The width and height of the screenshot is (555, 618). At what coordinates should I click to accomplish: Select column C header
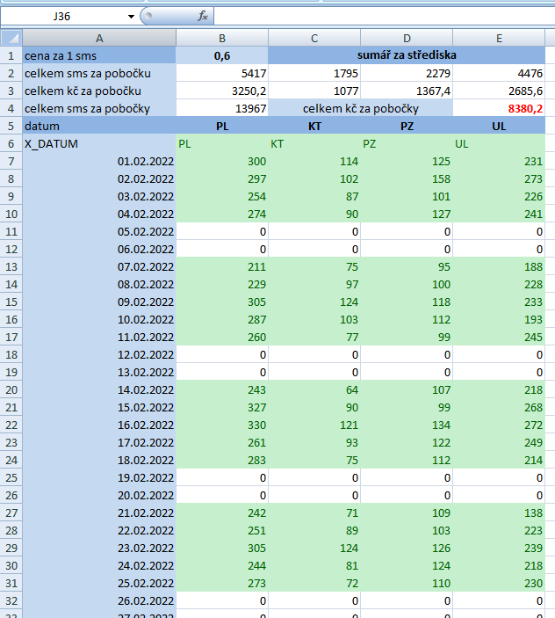[x=314, y=38]
